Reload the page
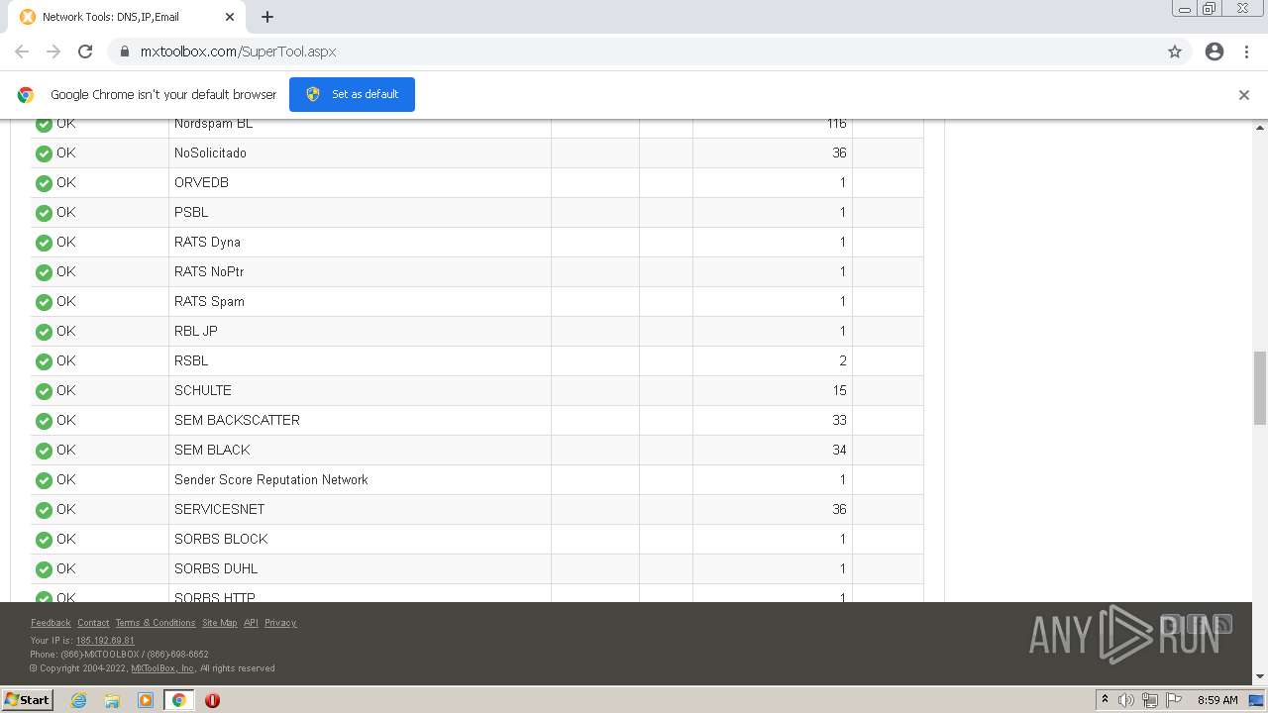Image resolution: width=1268 pixels, height=713 pixels. [85, 51]
